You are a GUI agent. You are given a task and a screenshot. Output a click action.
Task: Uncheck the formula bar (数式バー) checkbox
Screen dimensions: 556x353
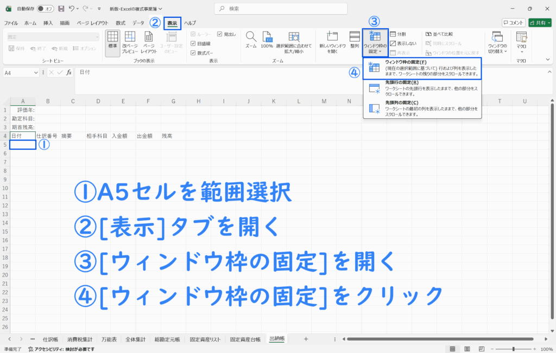tap(194, 53)
